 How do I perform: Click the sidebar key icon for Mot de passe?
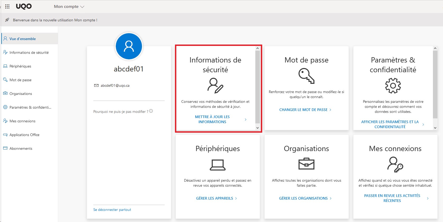5,80
